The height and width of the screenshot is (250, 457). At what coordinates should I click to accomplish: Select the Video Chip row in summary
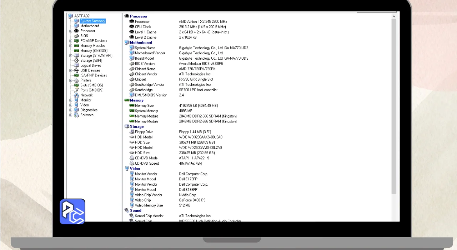[143, 200]
